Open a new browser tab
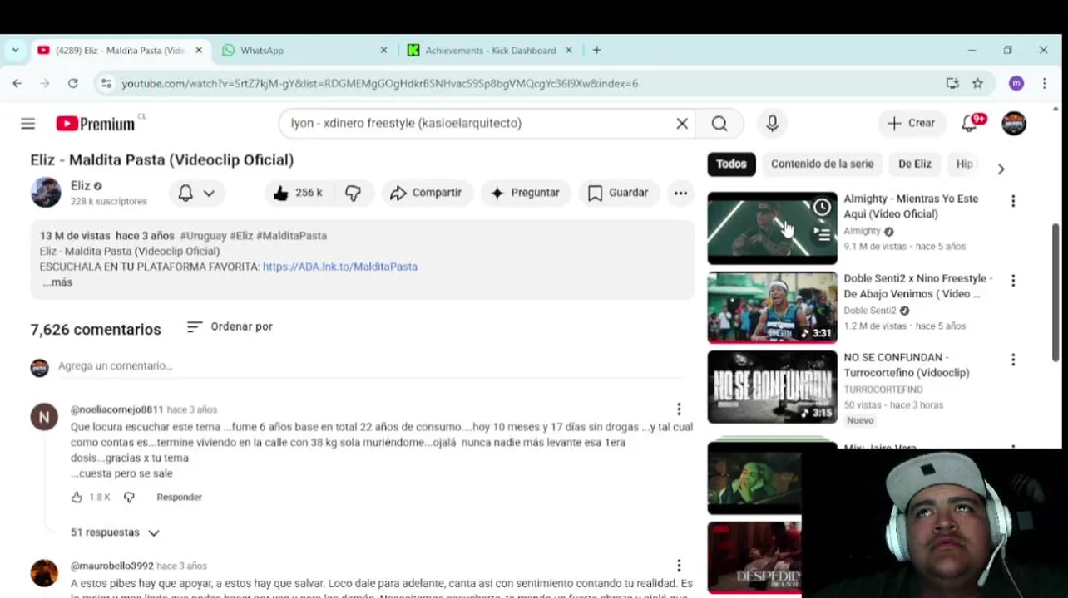 tap(596, 50)
